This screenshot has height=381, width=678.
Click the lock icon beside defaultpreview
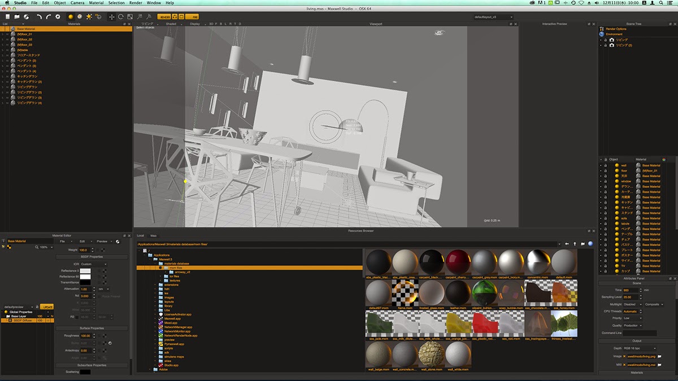[x=38, y=307]
